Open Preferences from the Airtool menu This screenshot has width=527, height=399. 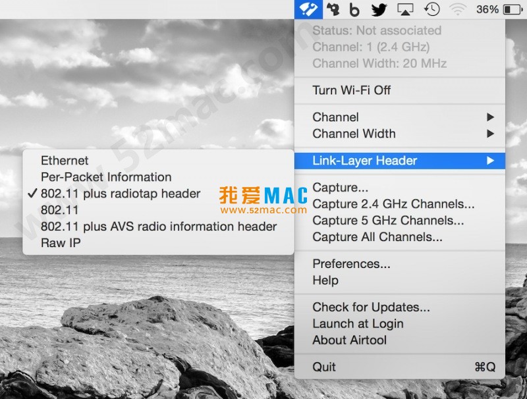[351, 264]
